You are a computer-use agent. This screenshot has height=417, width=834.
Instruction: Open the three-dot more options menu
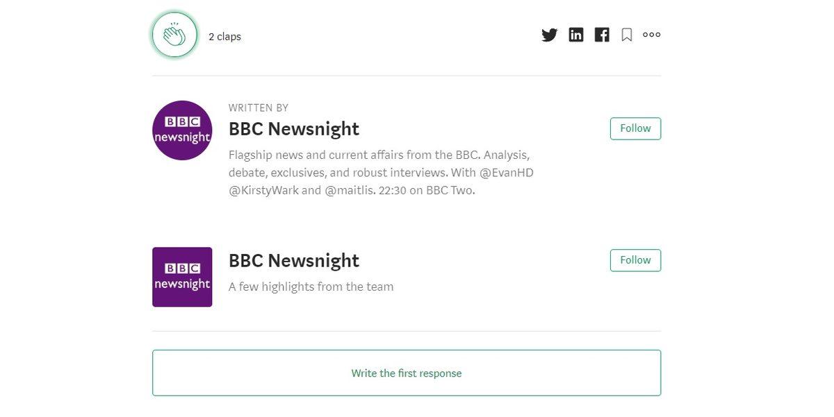[652, 35]
